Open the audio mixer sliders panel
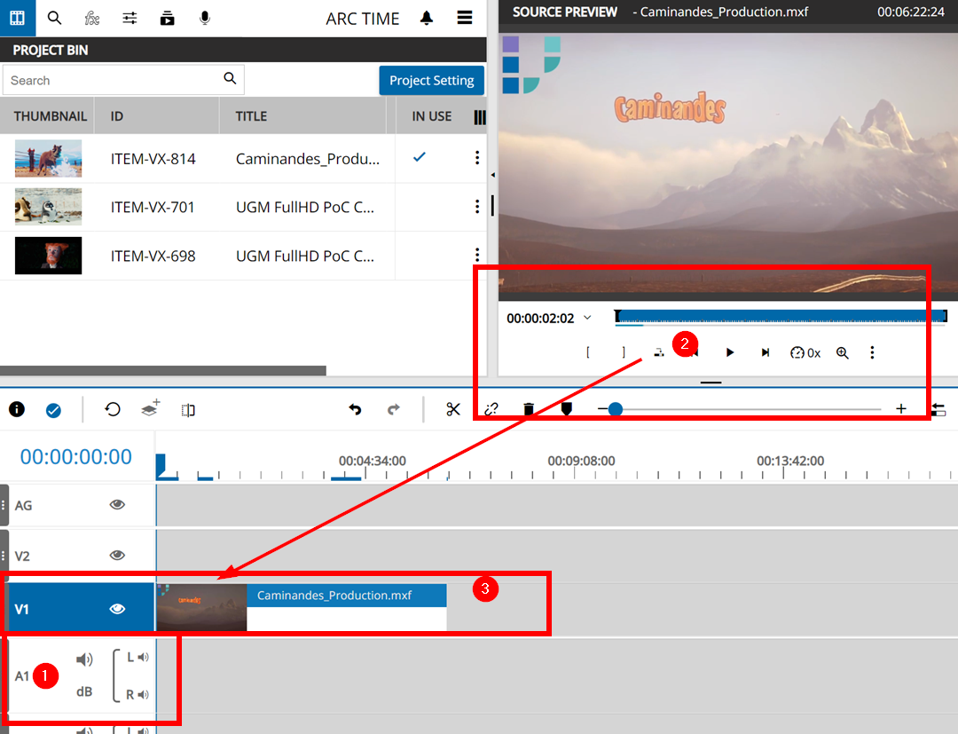This screenshot has width=958, height=734. (130, 18)
